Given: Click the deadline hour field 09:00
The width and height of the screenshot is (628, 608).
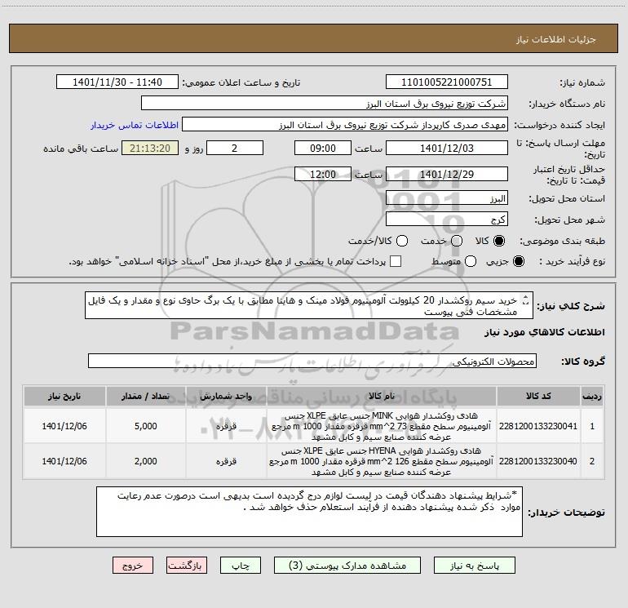Looking at the screenshot, I should coord(323,148).
